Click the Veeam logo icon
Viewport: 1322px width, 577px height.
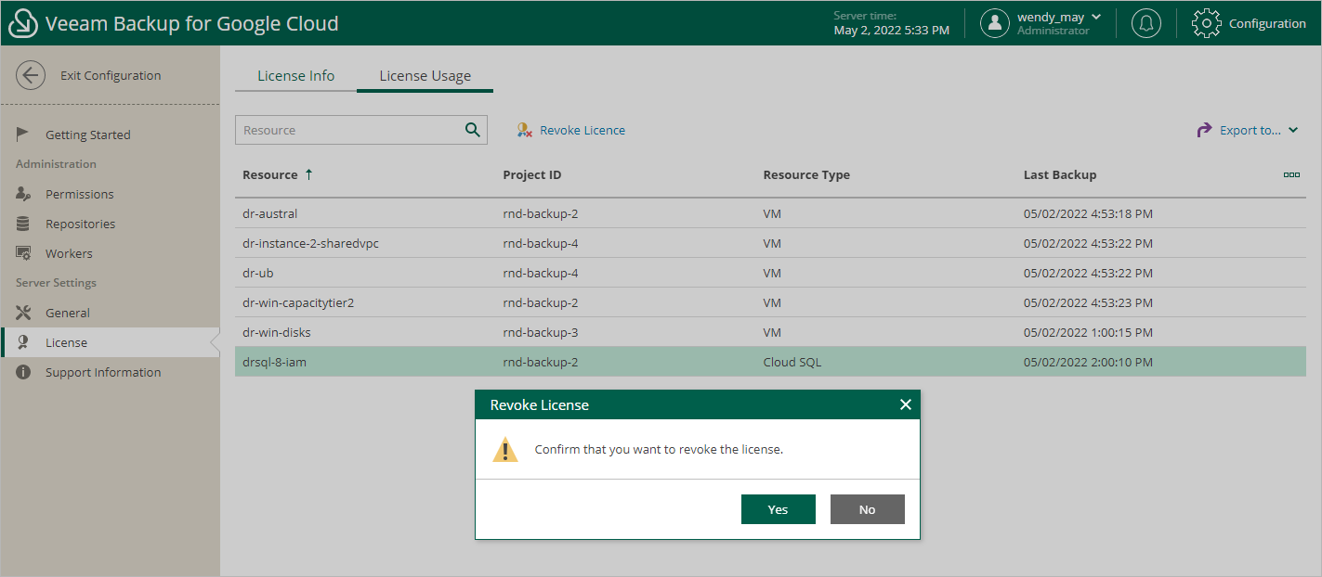point(23,23)
